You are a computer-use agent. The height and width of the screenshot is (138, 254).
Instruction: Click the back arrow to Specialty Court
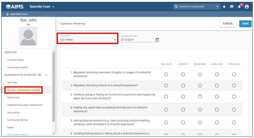point(7,14)
